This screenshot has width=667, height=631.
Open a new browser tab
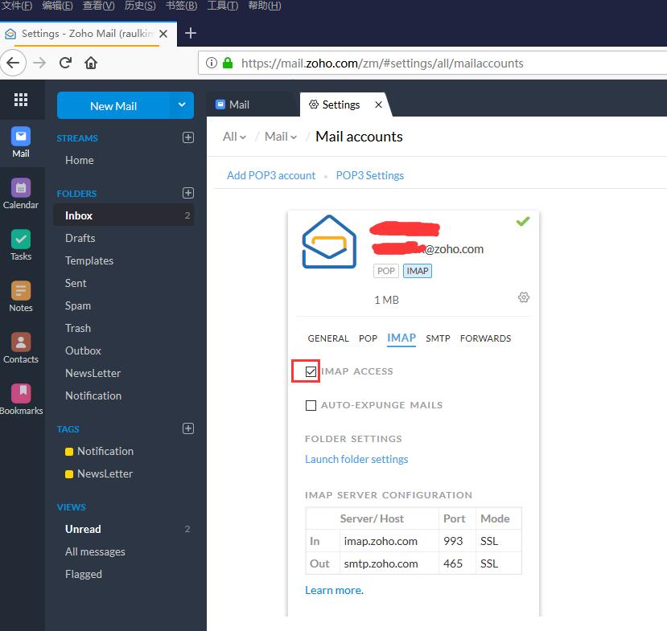click(191, 33)
